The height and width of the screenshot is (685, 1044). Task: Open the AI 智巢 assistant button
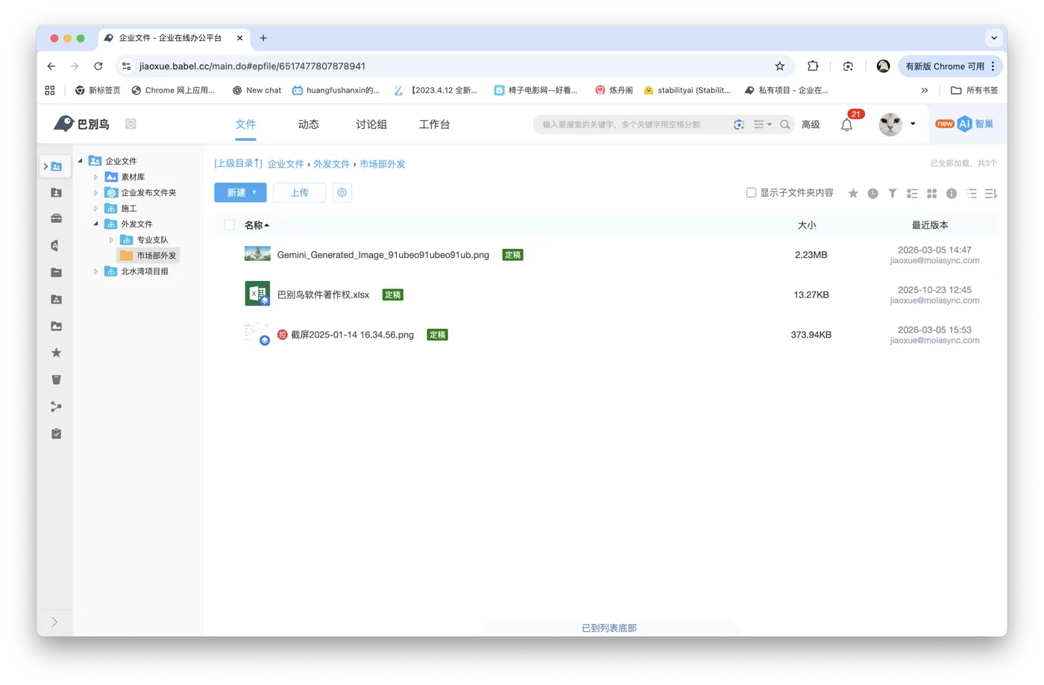964,124
